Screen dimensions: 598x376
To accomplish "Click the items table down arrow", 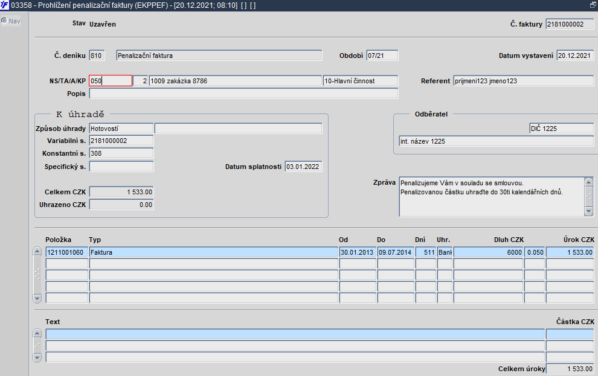I will tap(37, 298).
